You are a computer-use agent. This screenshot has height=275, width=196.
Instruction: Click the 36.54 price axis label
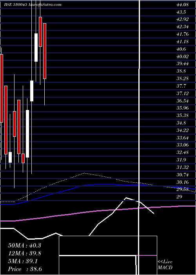[183, 101]
